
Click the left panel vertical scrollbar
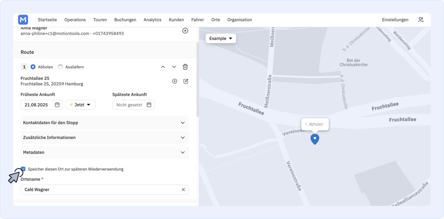(x=198, y=79)
